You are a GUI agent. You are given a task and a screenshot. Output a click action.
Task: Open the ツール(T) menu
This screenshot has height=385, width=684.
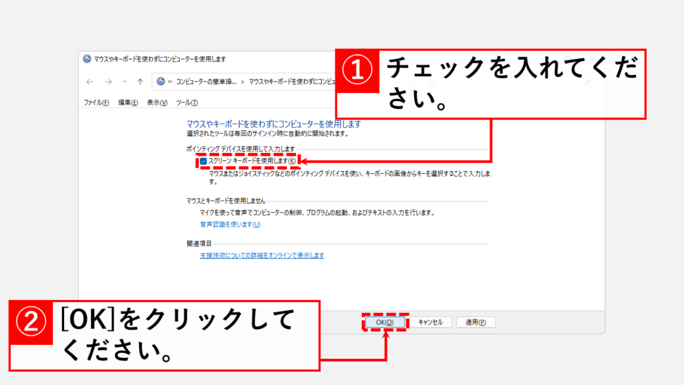[x=187, y=102]
